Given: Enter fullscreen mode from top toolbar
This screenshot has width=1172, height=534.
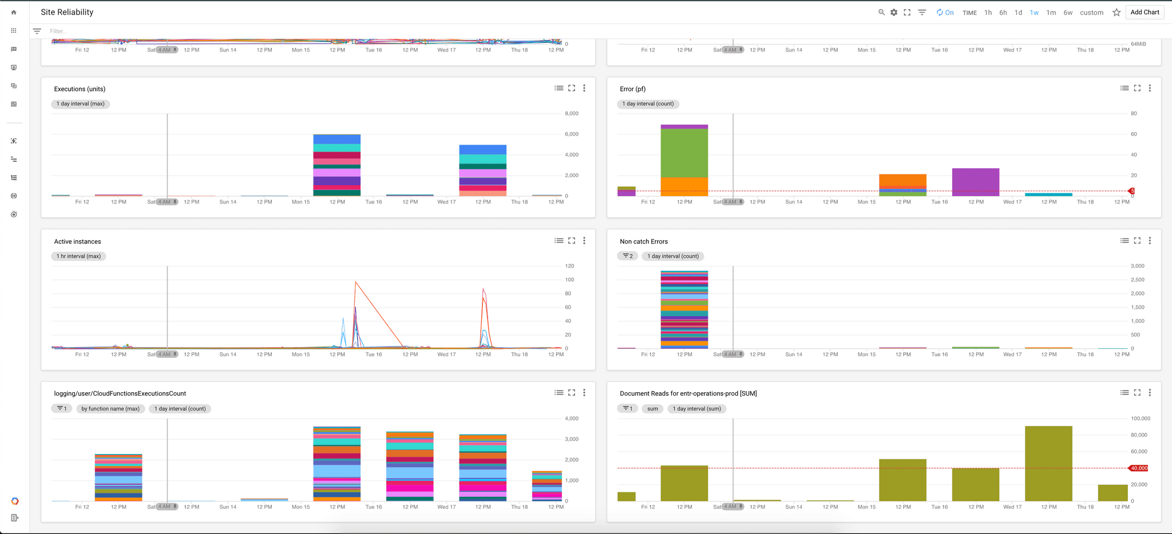Looking at the screenshot, I should pyautogui.click(x=907, y=12).
